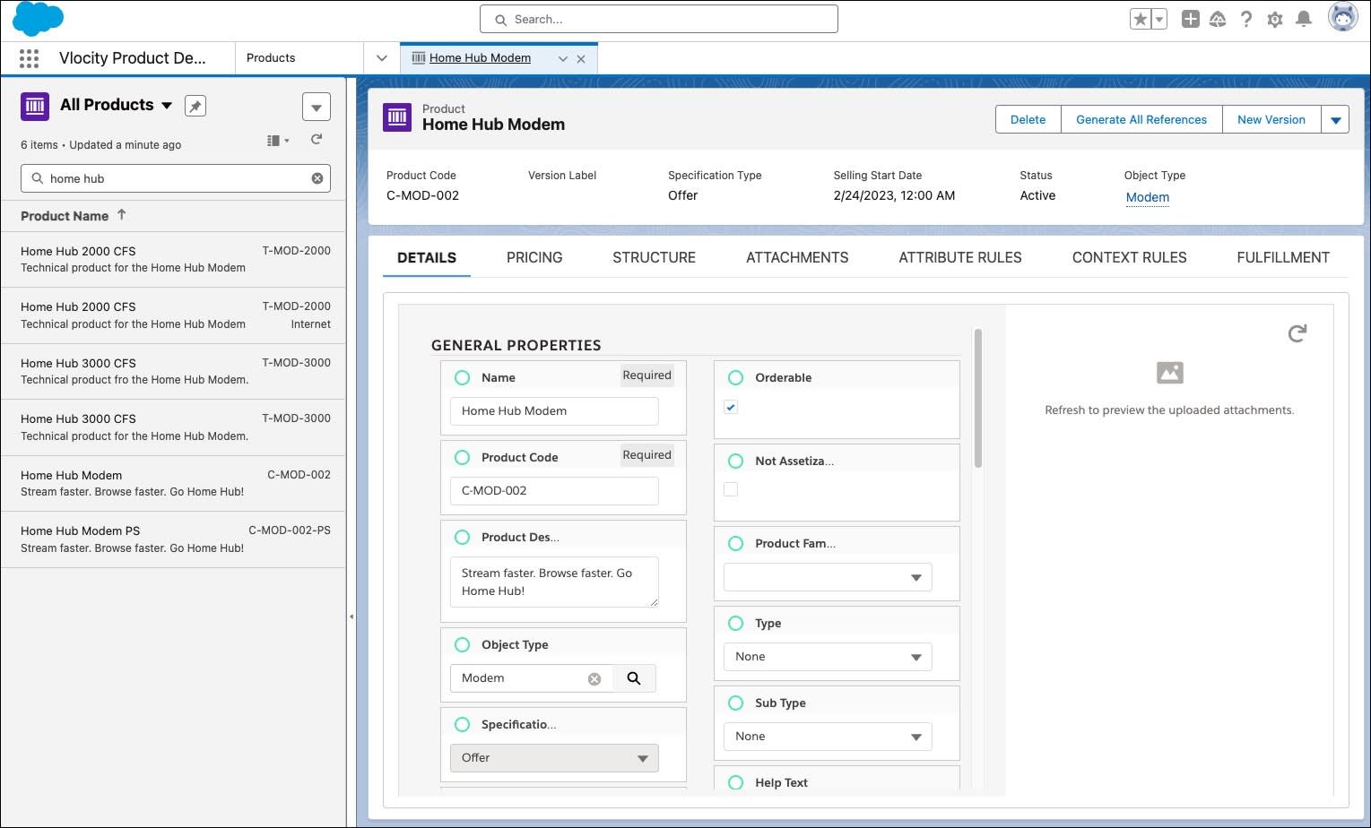Select the Sub Type circle indicator
The image size is (1371, 828).
(735, 703)
